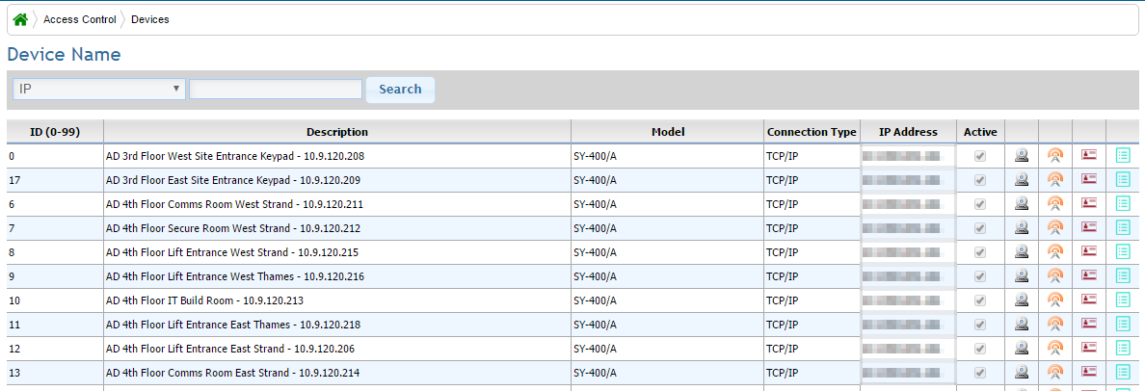Open Access Control breadcrumb link
Viewport: 1145px width, 391px height.
(80, 19)
